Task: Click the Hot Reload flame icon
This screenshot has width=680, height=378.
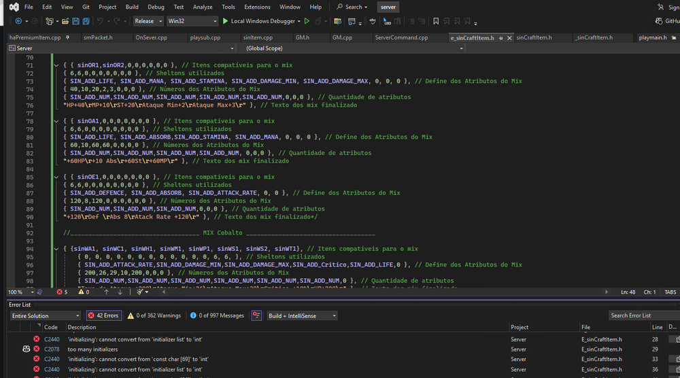Action: coord(318,21)
